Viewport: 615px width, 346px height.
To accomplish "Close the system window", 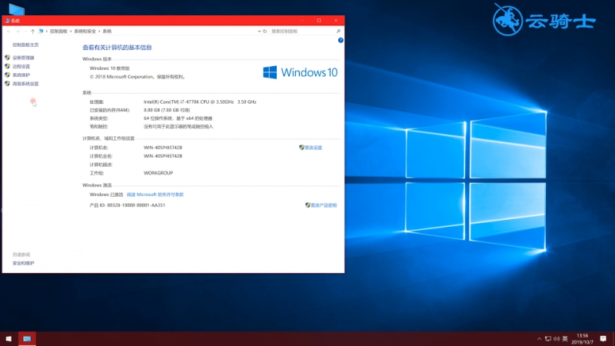I will 336,21.
